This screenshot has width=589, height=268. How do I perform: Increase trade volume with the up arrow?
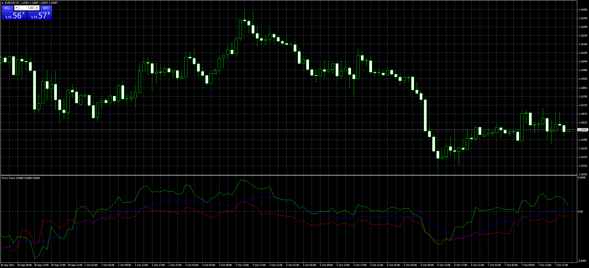point(37,8)
